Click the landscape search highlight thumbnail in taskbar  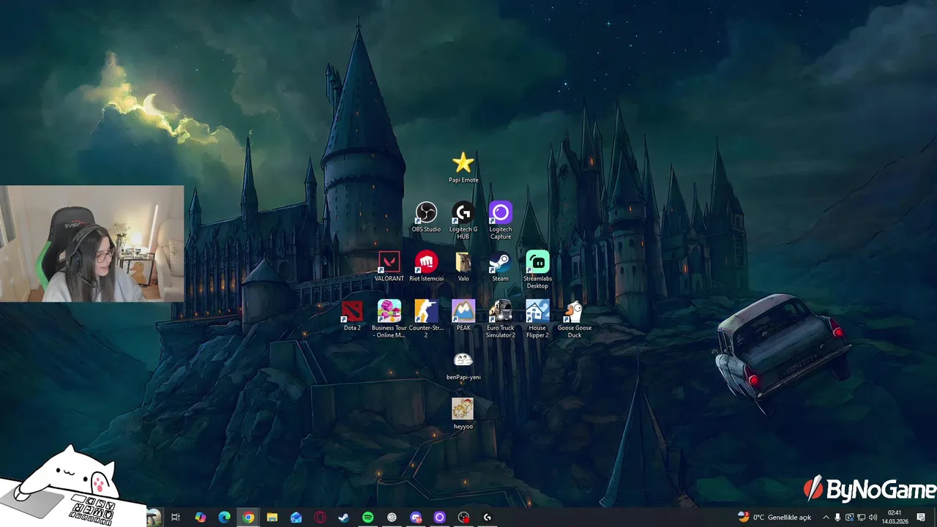154,517
